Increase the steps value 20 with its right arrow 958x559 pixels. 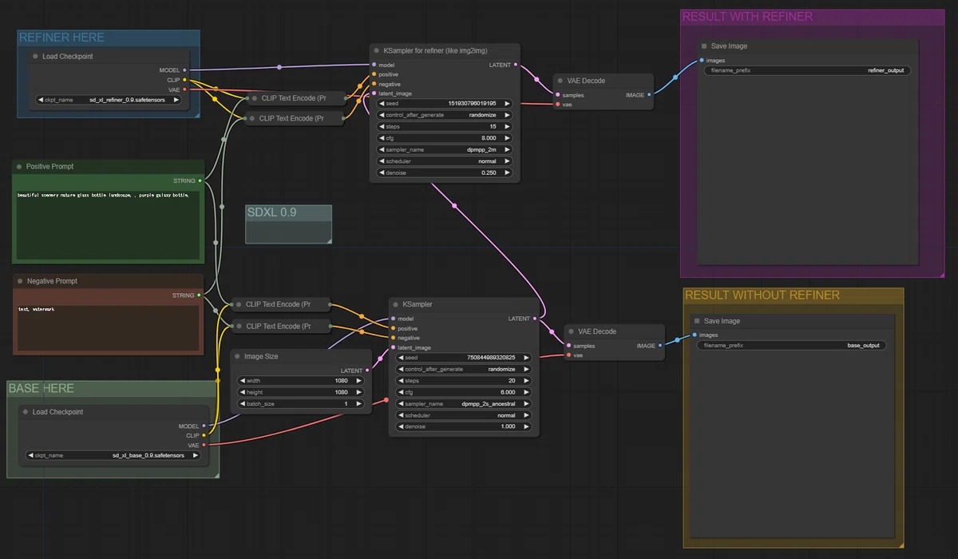[525, 381]
